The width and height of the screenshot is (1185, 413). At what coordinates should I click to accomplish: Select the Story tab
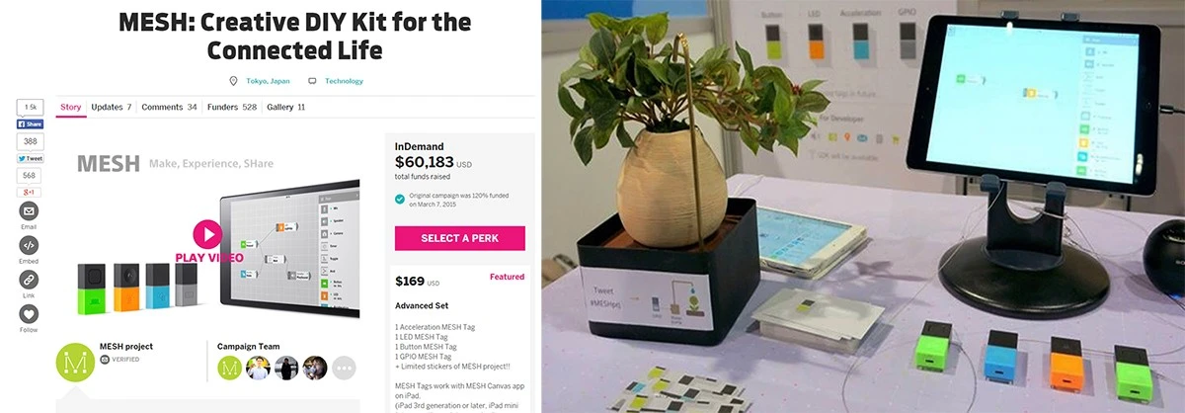point(70,107)
